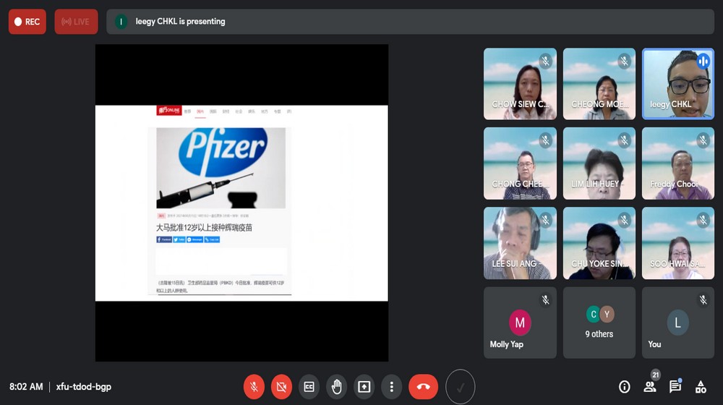The height and width of the screenshot is (405, 723).
Task: Select the leegy CHKL speaker tile
Action: [x=678, y=84]
